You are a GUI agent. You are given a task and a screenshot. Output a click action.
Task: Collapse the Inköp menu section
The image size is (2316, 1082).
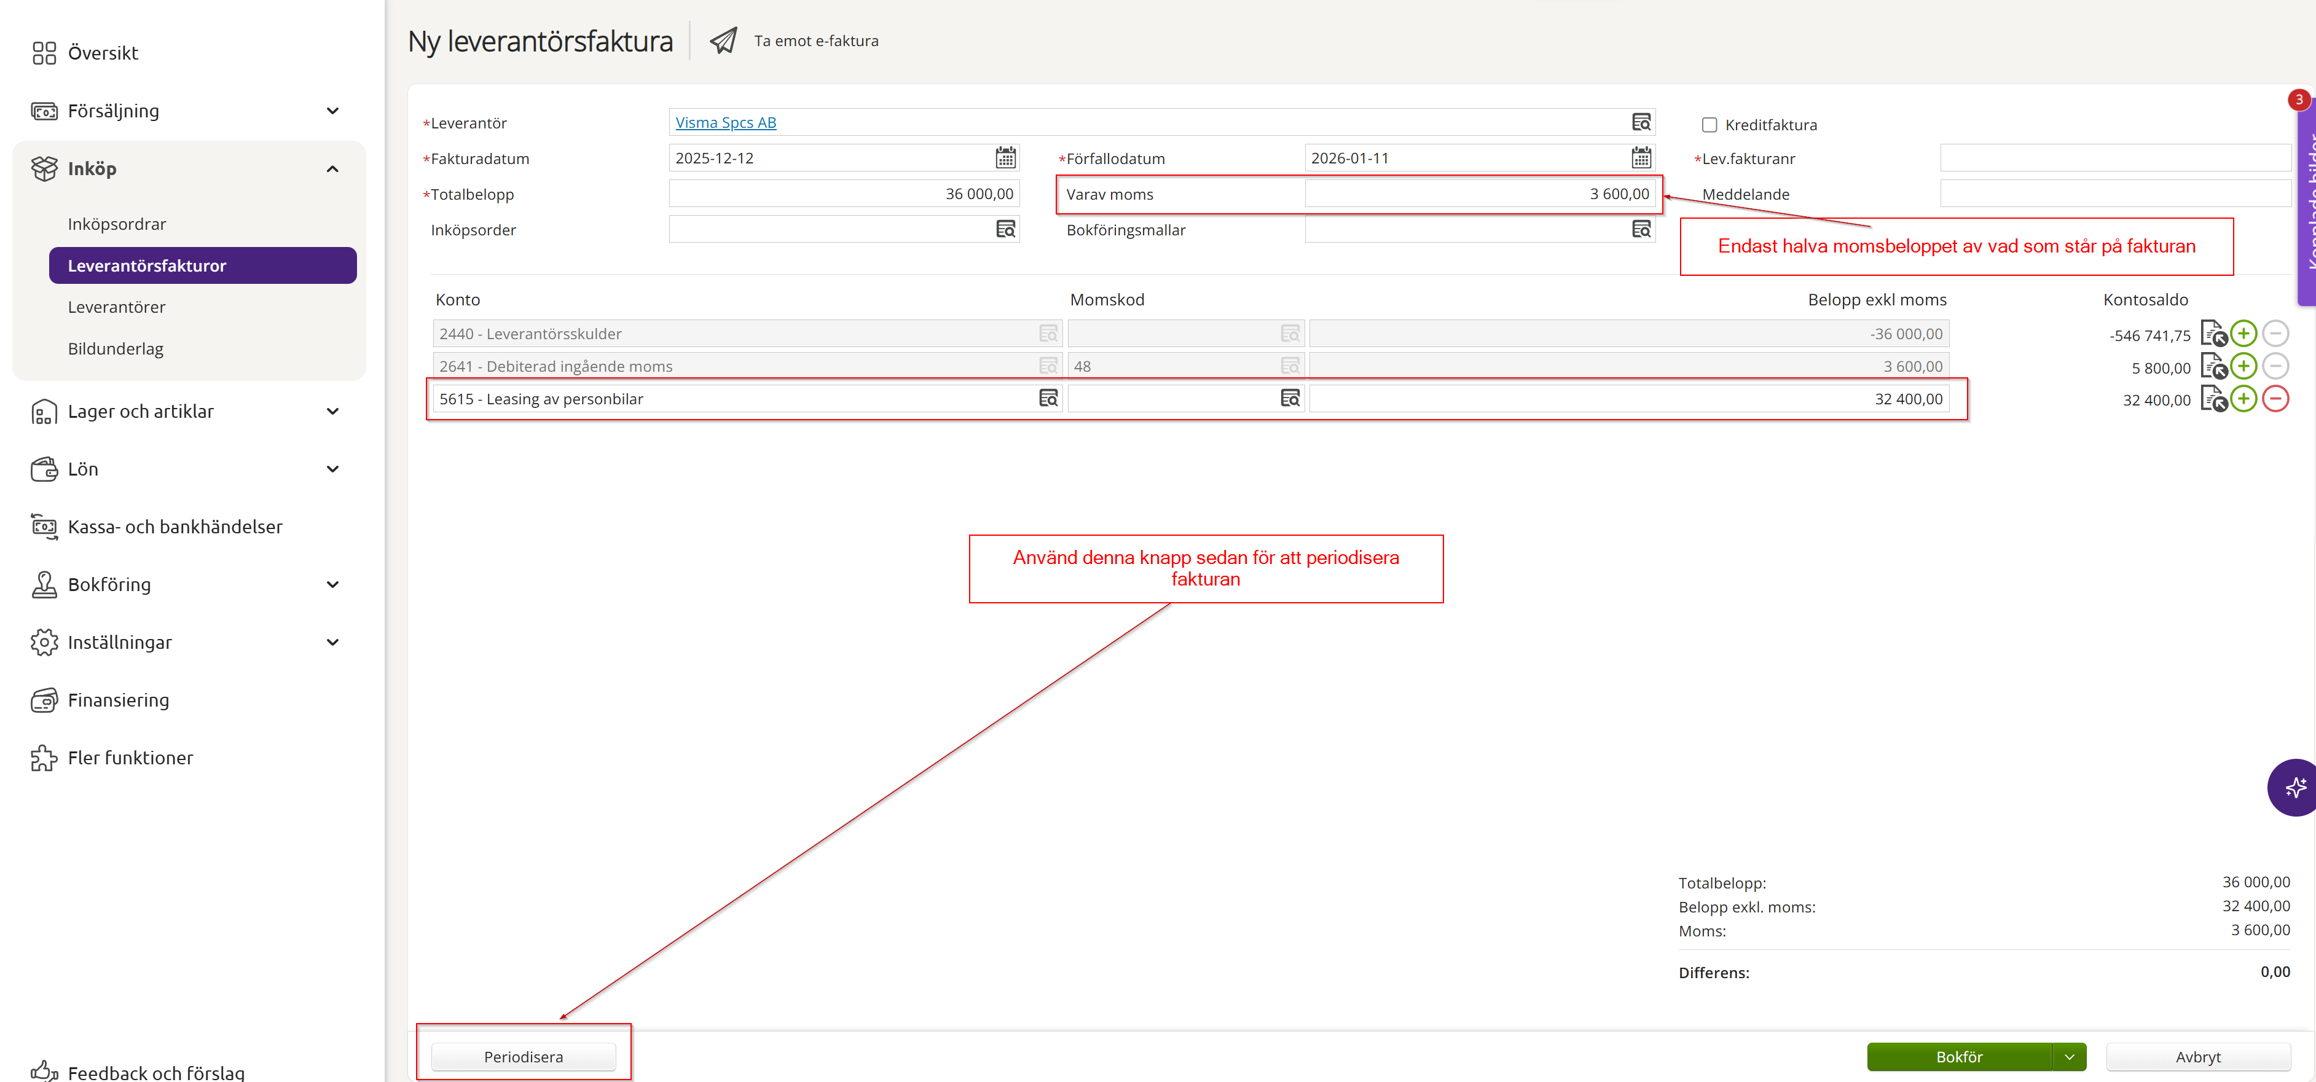coord(332,169)
